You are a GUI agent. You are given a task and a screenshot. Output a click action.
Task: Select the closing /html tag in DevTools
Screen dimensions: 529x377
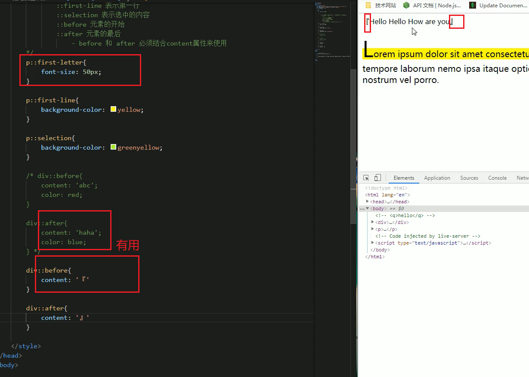point(375,257)
